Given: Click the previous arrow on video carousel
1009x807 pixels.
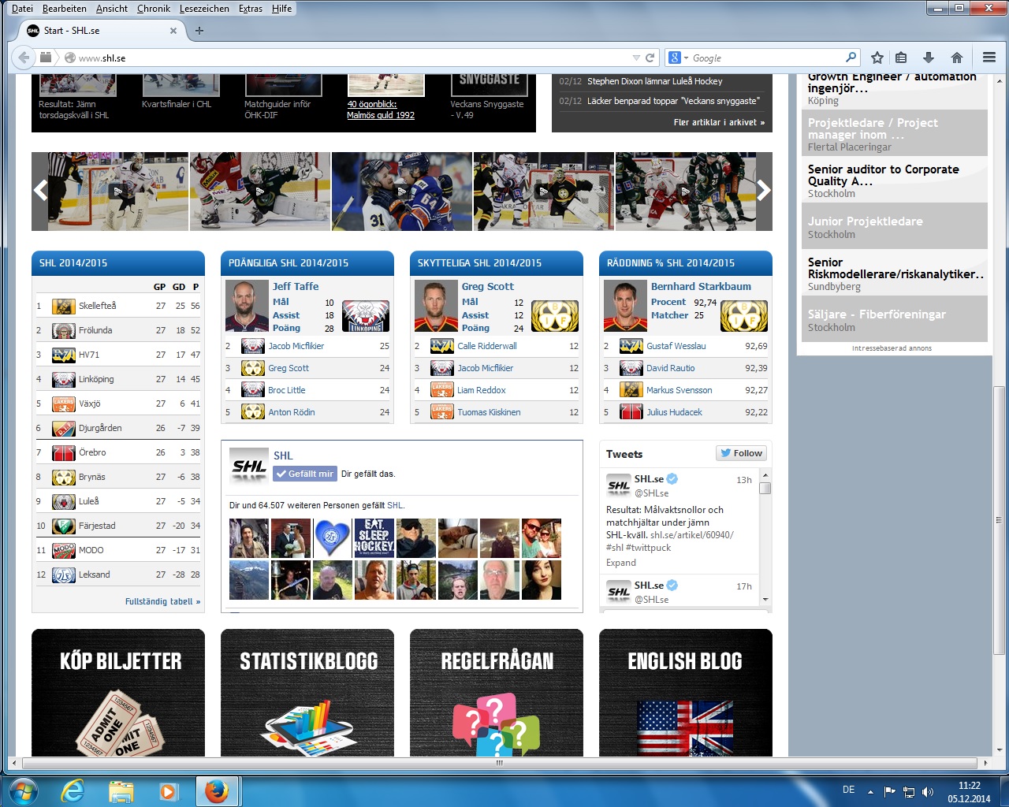Looking at the screenshot, I should tap(40, 191).
